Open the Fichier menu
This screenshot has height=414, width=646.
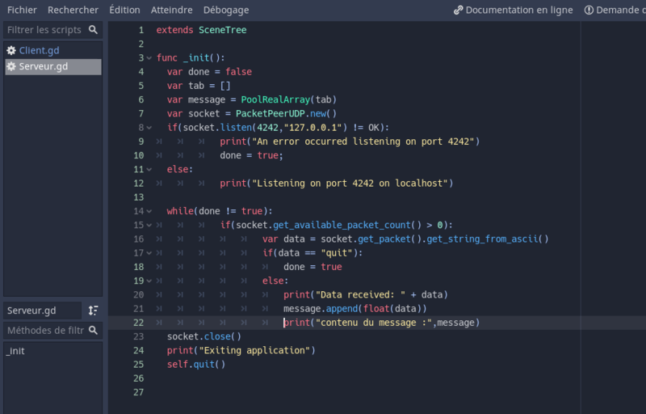coord(22,10)
